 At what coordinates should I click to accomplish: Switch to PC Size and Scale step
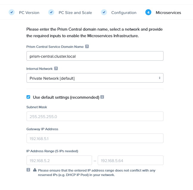(x=75, y=13)
